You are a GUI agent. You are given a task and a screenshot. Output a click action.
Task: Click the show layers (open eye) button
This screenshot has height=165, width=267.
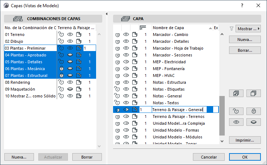tap(236, 122)
